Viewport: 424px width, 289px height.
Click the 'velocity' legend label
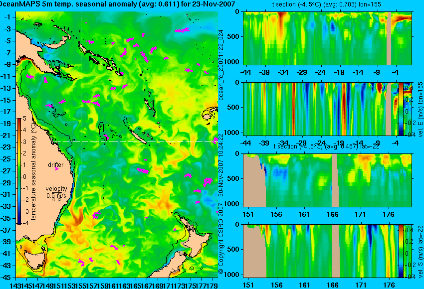pyautogui.click(x=56, y=188)
